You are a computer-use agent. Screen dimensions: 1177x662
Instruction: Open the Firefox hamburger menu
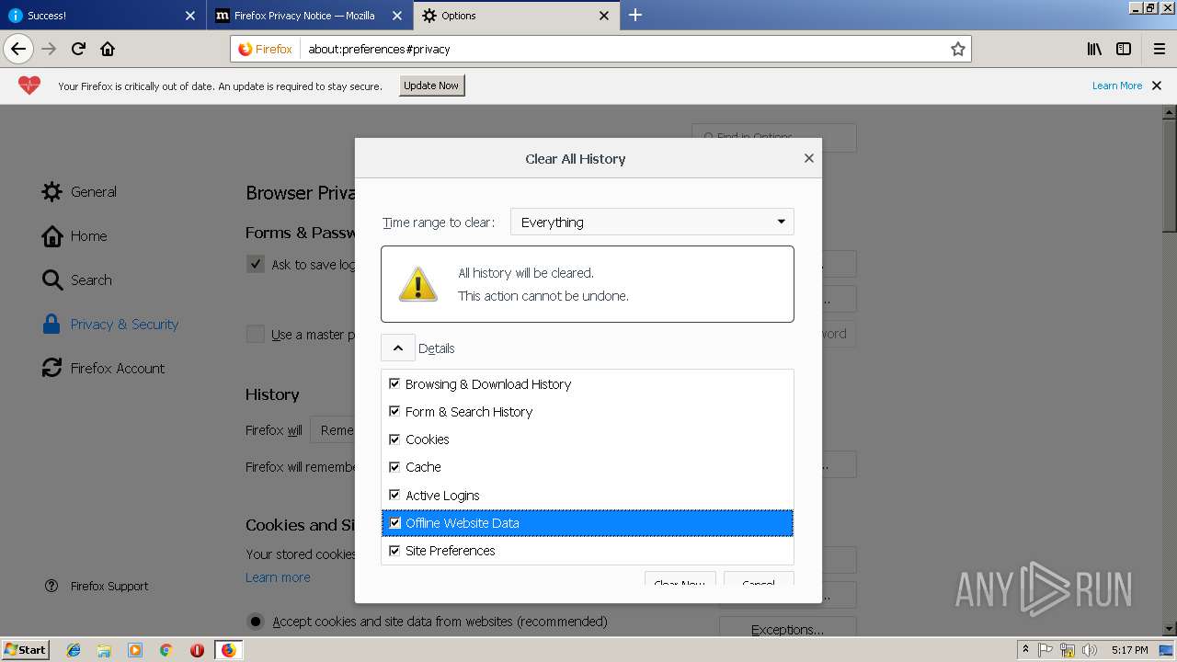(x=1159, y=49)
